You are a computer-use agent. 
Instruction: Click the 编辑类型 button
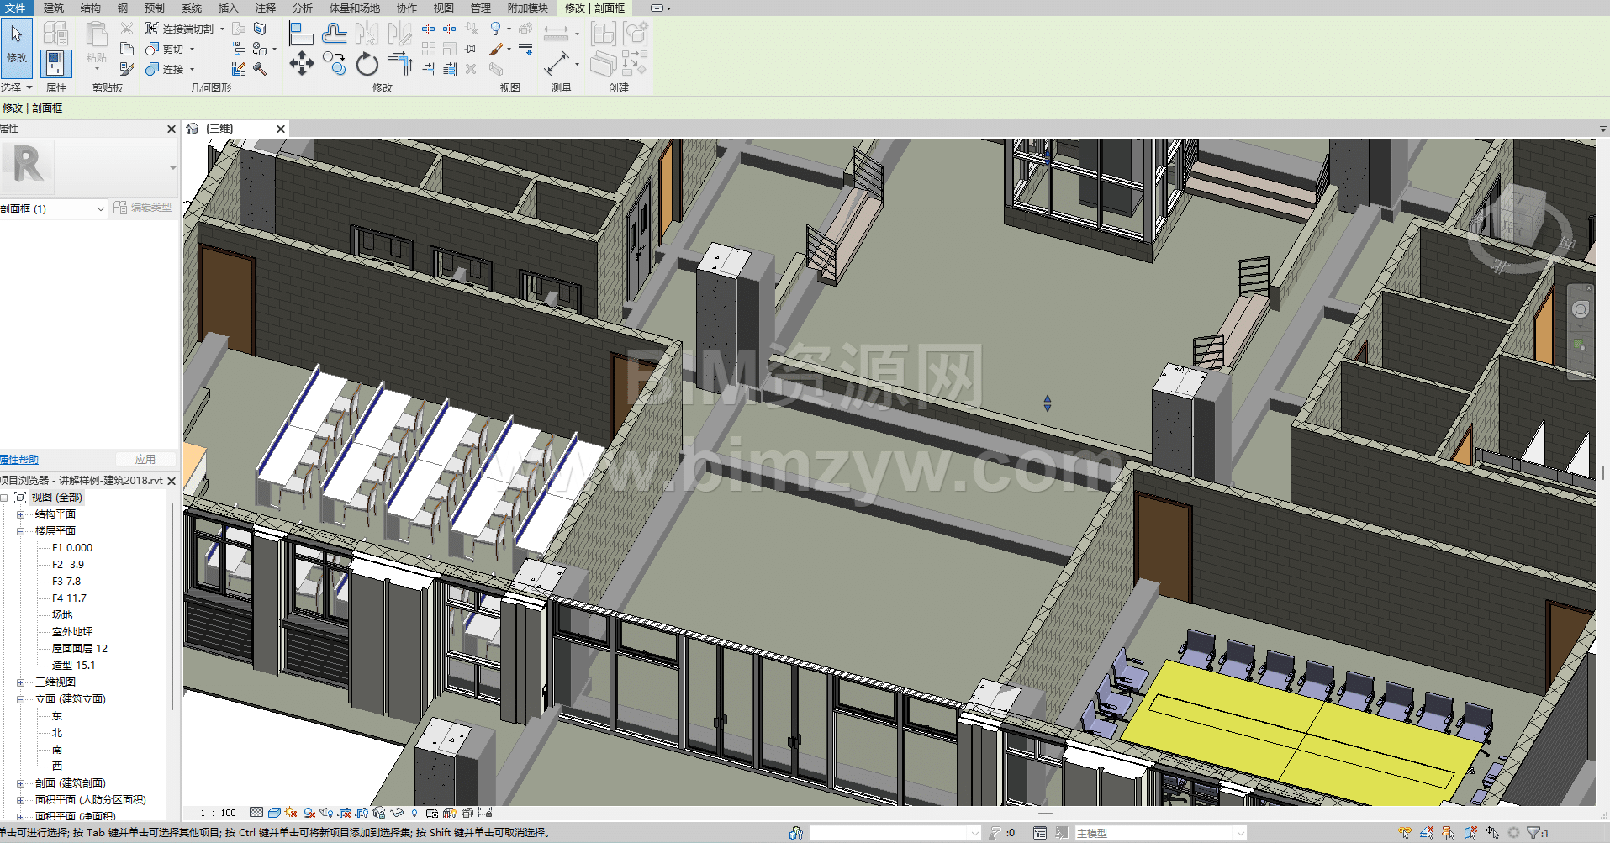coord(143,208)
